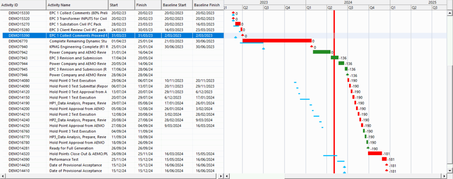This screenshot has height=179, width=453.
Task: Select the 2024 year timescale header
Action: coord(348,2)
